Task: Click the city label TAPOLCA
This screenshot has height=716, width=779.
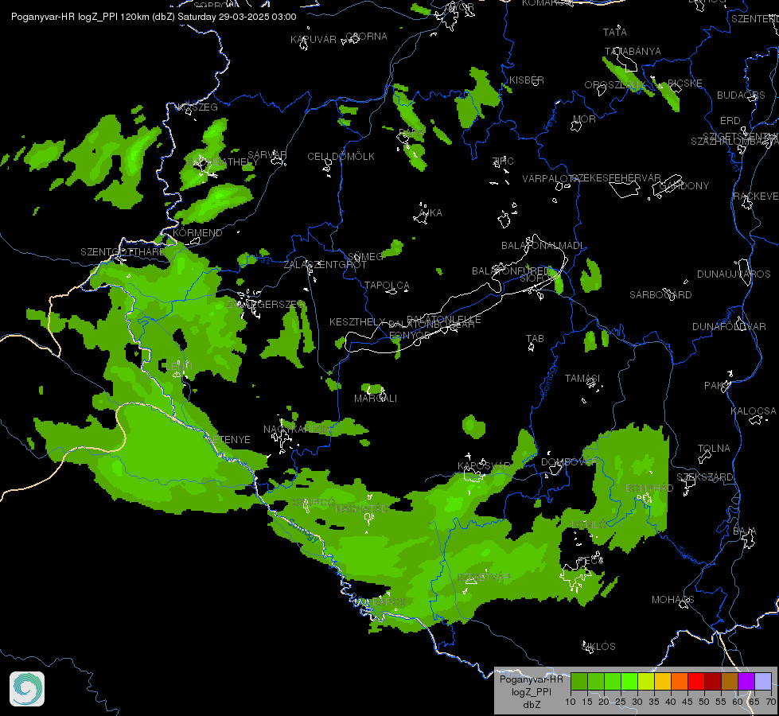Action: (x=387, y=286)
